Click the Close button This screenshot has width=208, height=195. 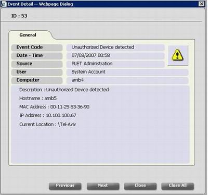(140, 186)
